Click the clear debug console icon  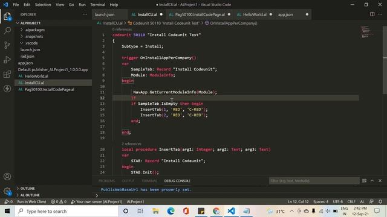click(364, 181)
